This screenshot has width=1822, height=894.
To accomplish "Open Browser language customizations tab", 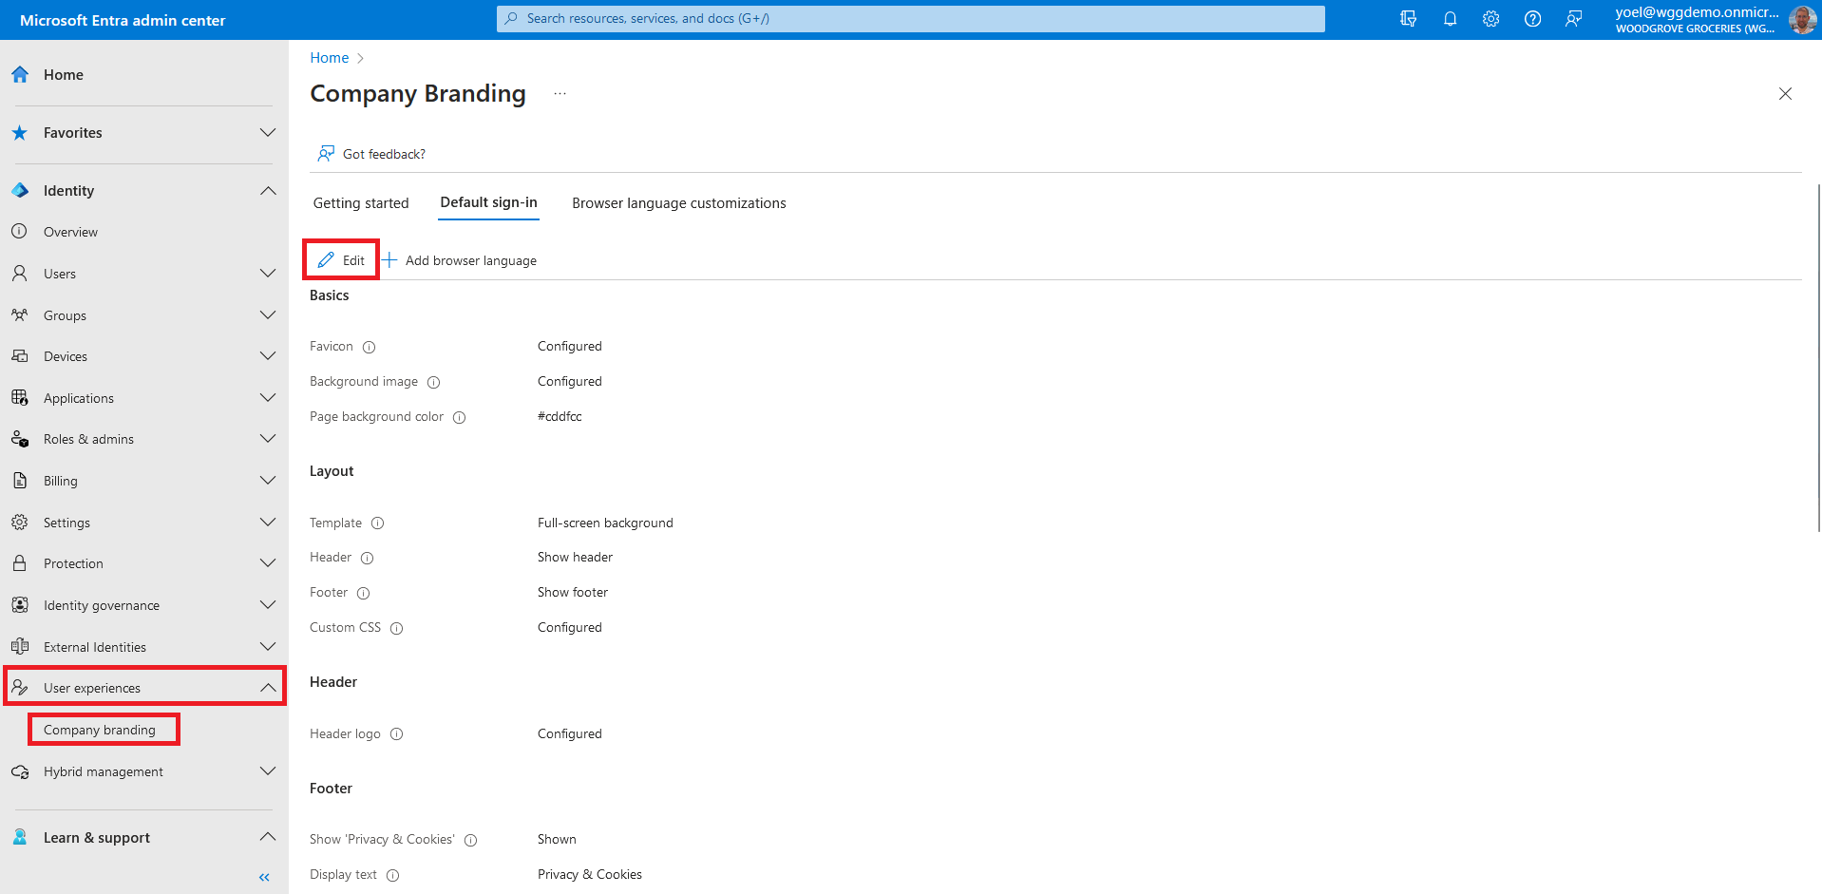I will (x=678, y=203).
